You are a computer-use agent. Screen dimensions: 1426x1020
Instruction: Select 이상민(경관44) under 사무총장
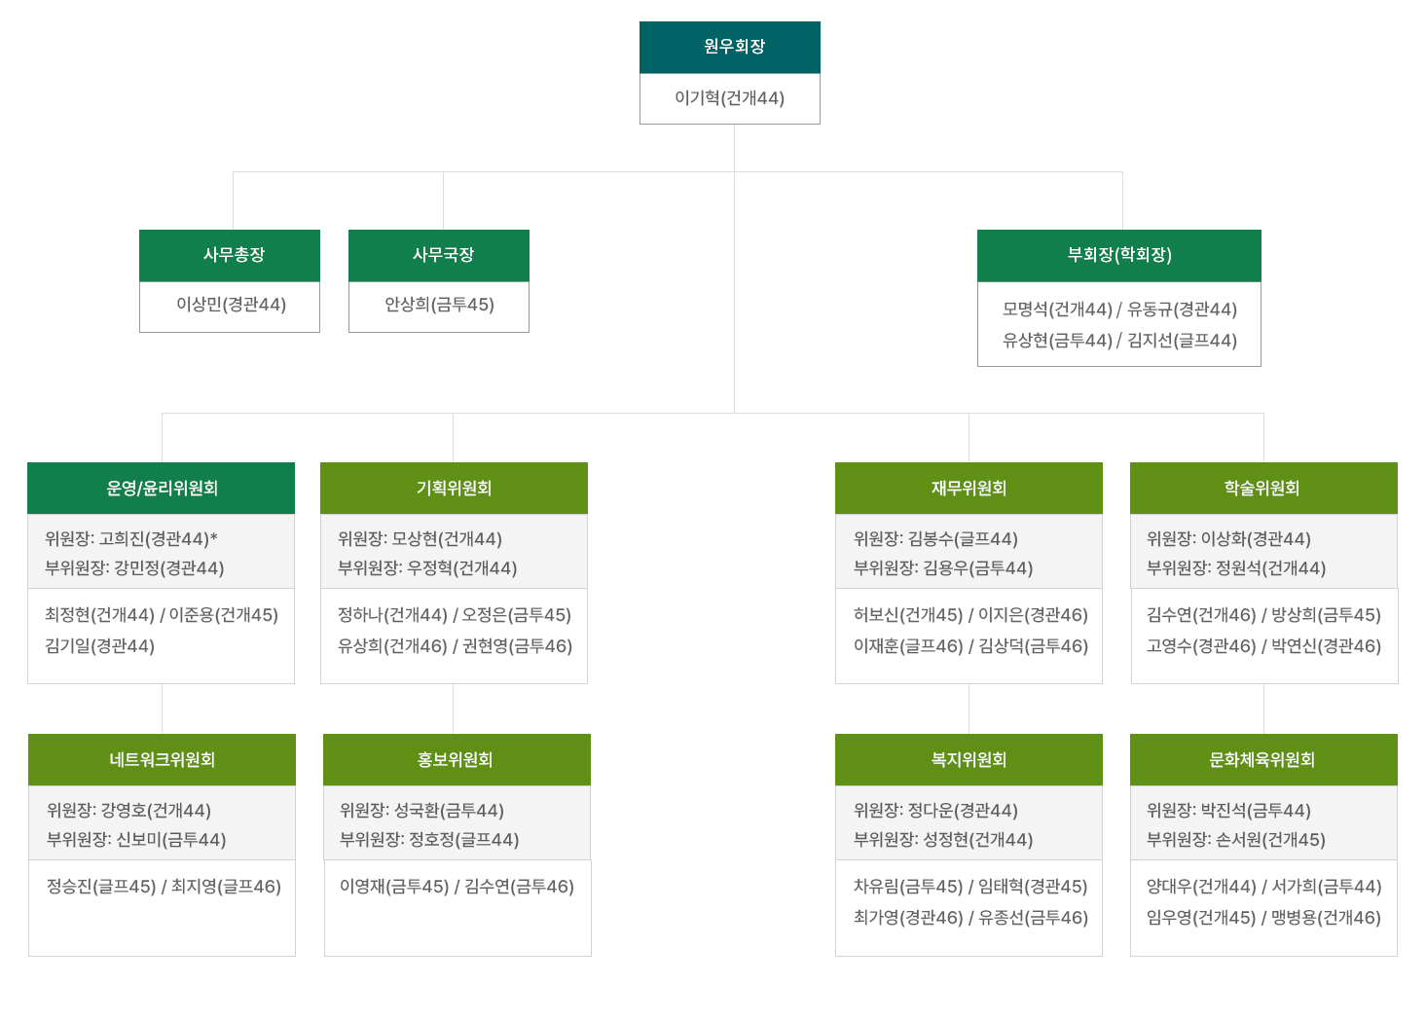pos(231,305)
